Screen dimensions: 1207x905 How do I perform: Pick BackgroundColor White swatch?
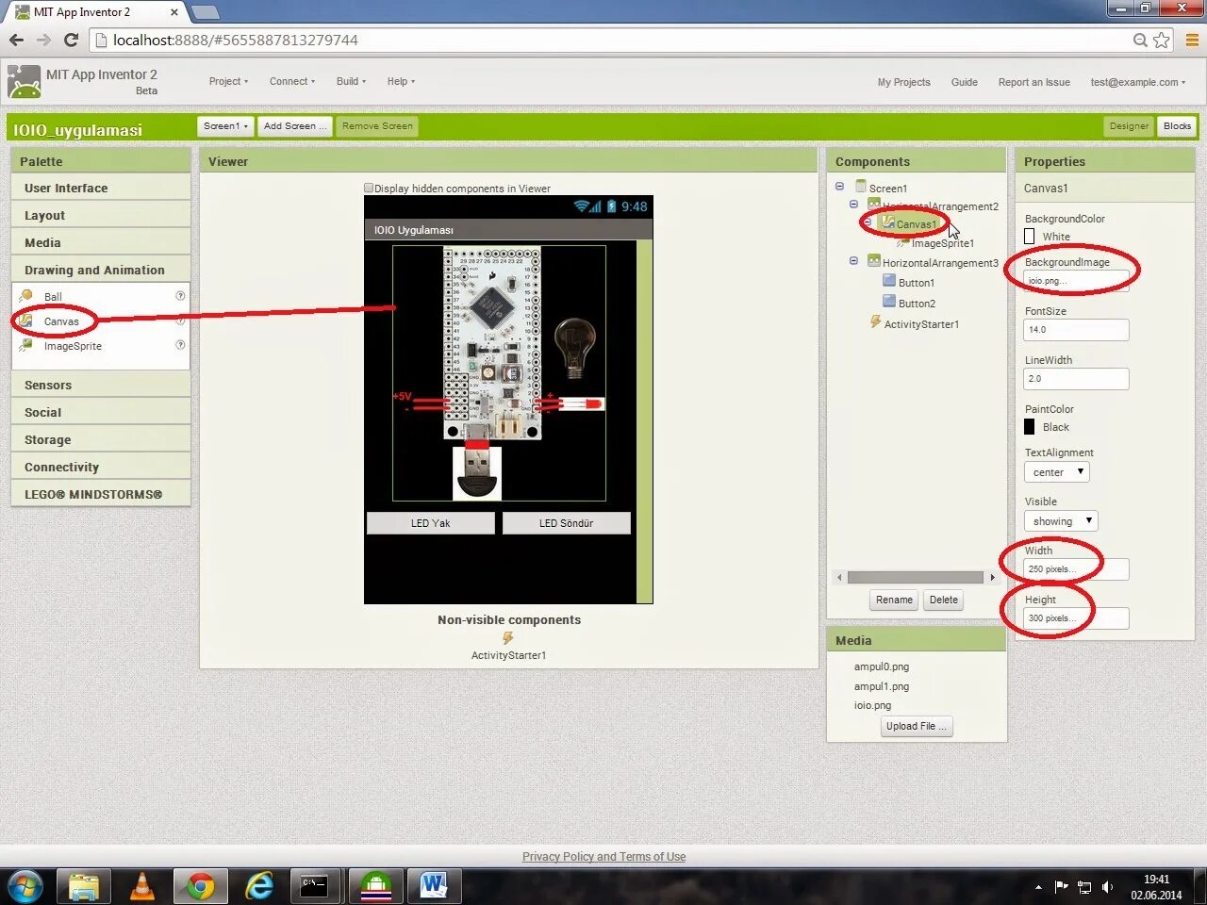tap(1030, 237)
